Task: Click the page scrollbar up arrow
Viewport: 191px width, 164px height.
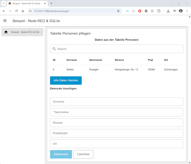Action: pos(190,17)
